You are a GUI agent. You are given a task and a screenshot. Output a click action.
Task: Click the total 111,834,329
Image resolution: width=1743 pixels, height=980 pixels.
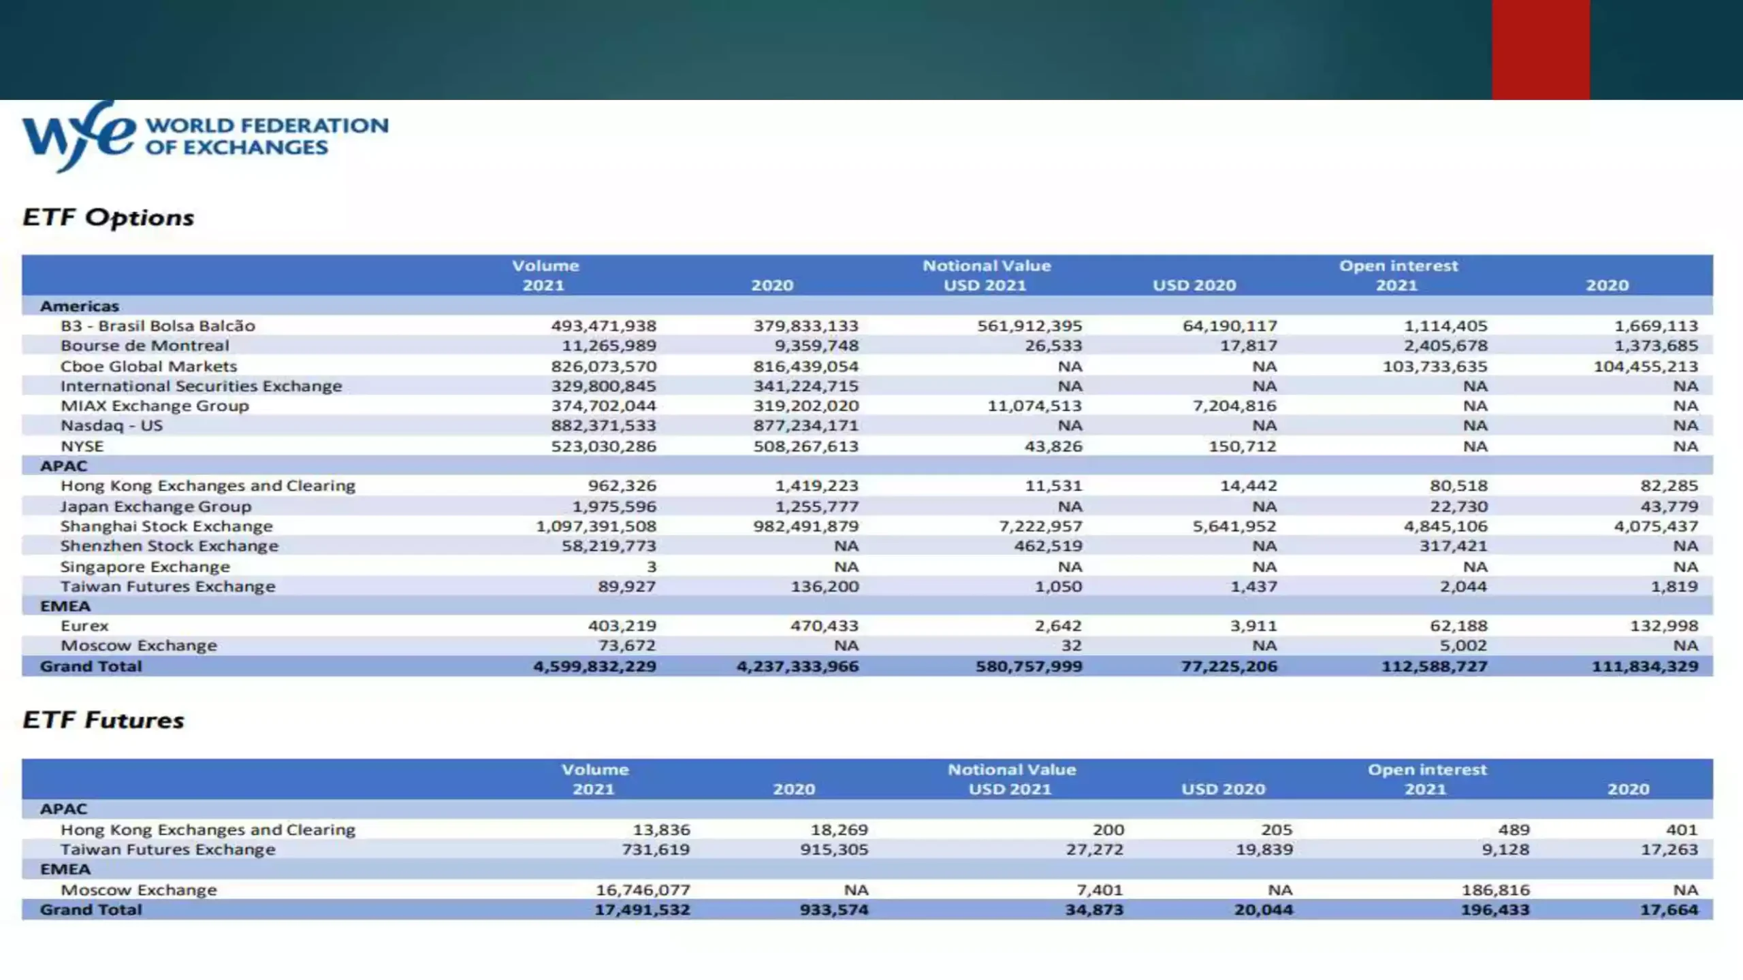(x=1646, y=666)
